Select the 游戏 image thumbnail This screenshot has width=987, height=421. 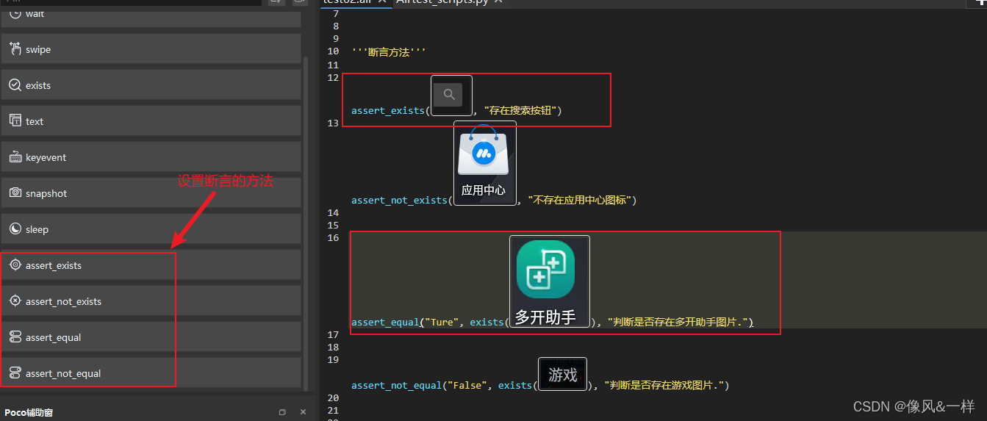click(562, 375)
